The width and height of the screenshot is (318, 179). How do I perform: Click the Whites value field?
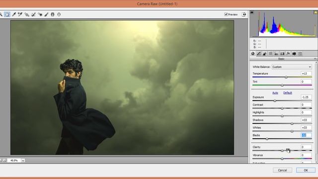pos(306,127)
